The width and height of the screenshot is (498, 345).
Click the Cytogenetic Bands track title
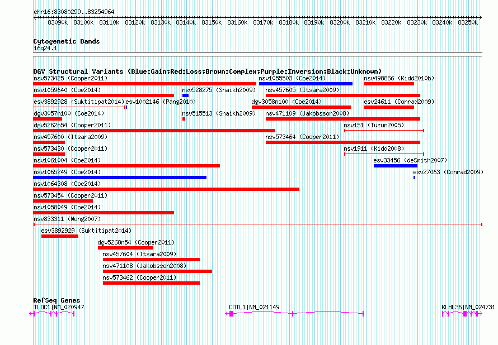click(67, 41)
